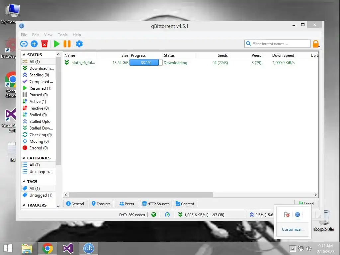Click the Action Center flag tray icon
340x255 pixels.
pyautogui.click(x=287, y=214)
